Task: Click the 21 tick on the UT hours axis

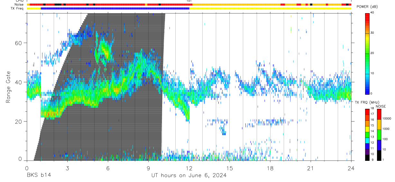Action: pos(311,168)
